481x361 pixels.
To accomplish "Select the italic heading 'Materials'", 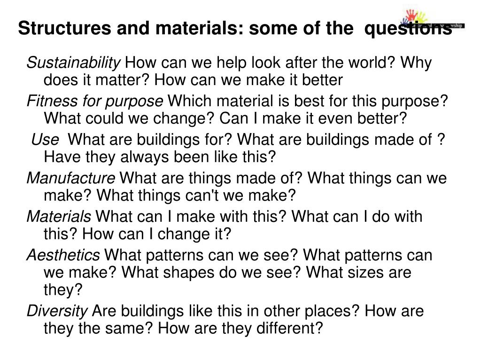I will click(59, 216).
